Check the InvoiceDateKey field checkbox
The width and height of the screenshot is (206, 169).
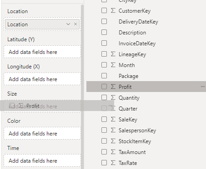coord(104,43)
